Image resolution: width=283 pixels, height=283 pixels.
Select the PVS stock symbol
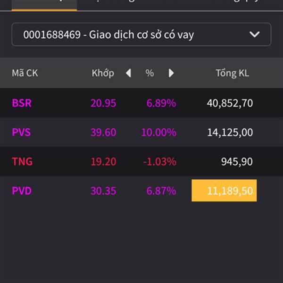21,132
